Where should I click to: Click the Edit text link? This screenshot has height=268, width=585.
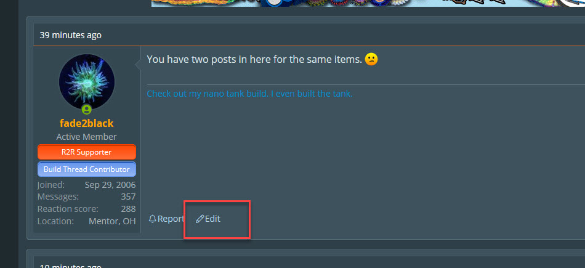tap(212, 219)
